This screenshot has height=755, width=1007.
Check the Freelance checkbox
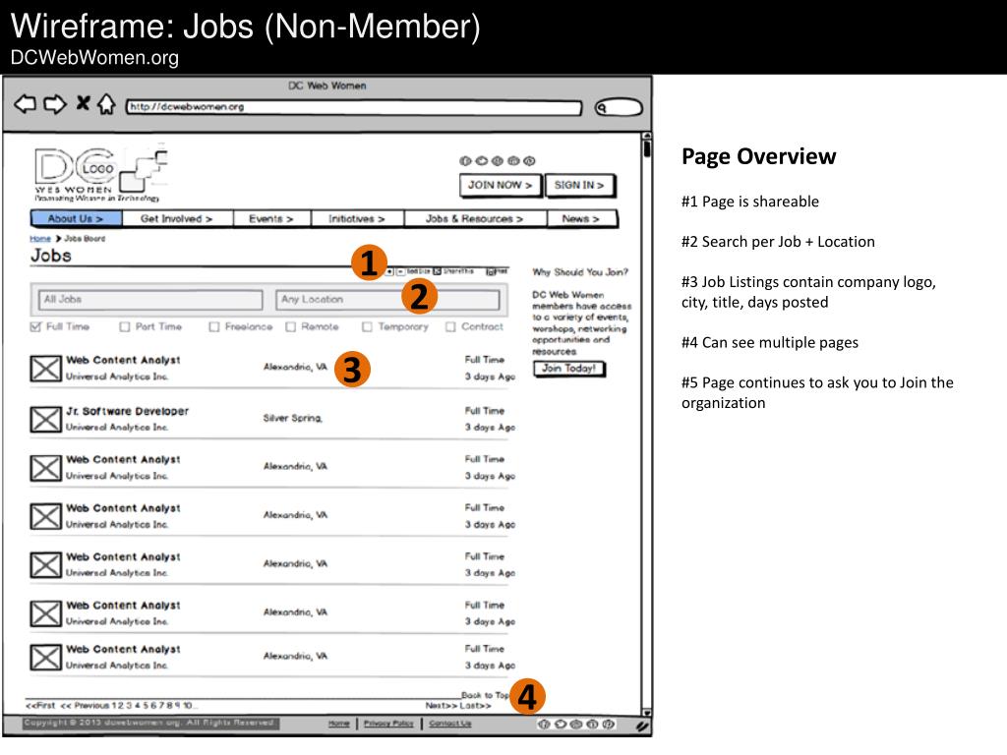214,326
